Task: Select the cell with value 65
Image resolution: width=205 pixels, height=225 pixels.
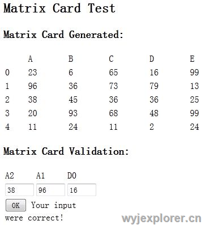Action: (x=113, y=73)
